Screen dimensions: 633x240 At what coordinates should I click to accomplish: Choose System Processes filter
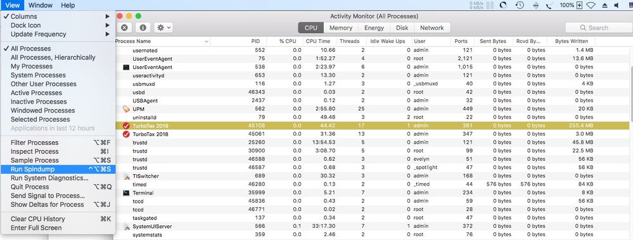[58, 75]
